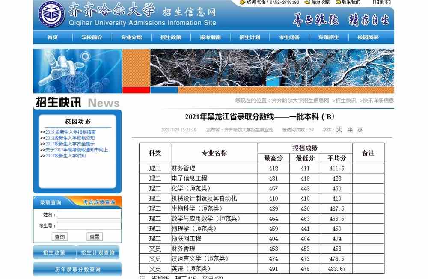Select the 录取查询 tab
Image resolution: width=428 pixels, height=279 pixels.
51,202
